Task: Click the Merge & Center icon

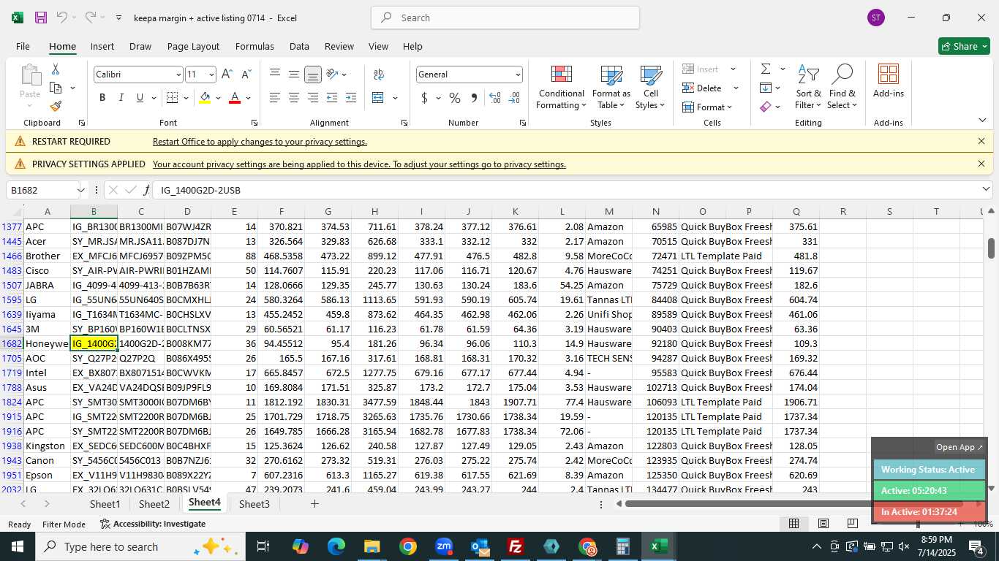Action: click(378, 98)
